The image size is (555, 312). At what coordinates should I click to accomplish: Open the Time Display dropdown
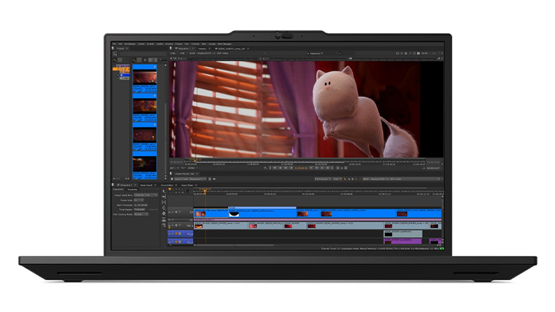click(x=139, y=210)
